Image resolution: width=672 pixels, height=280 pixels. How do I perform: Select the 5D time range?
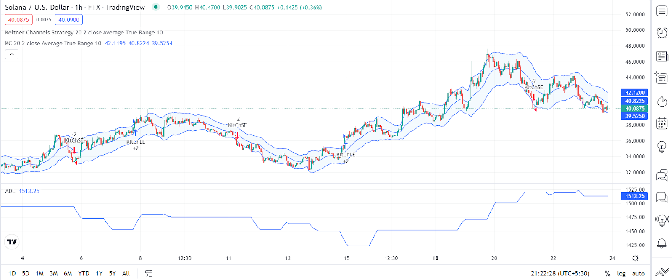coord(26,273)
